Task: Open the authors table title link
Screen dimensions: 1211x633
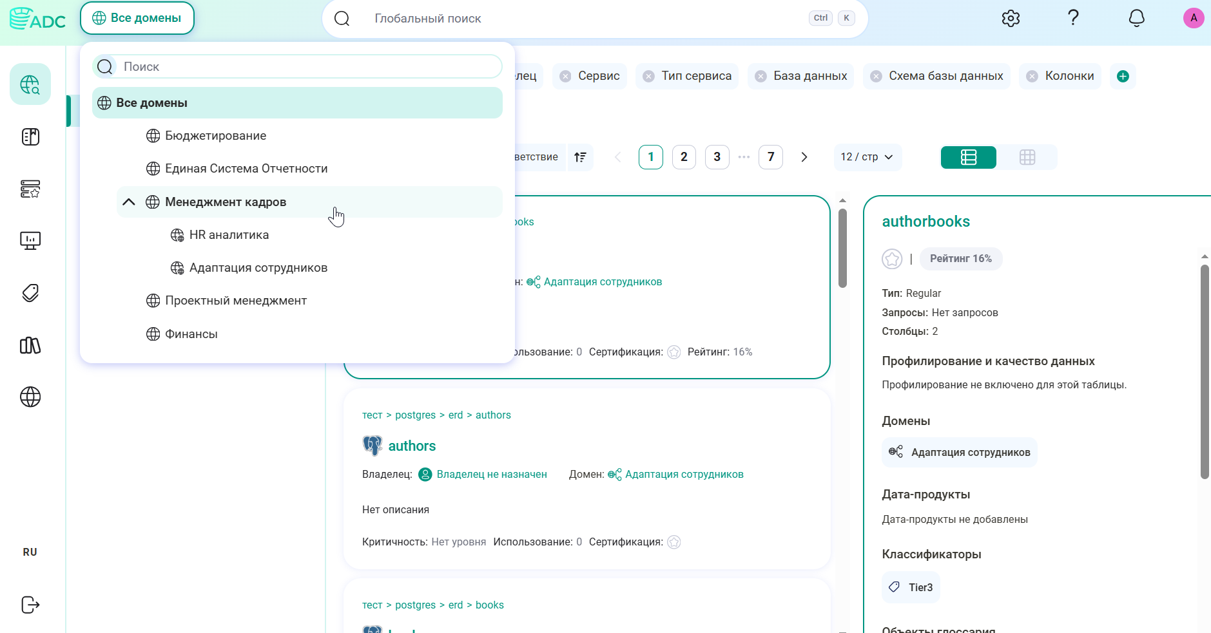Action: coord(412,446)
